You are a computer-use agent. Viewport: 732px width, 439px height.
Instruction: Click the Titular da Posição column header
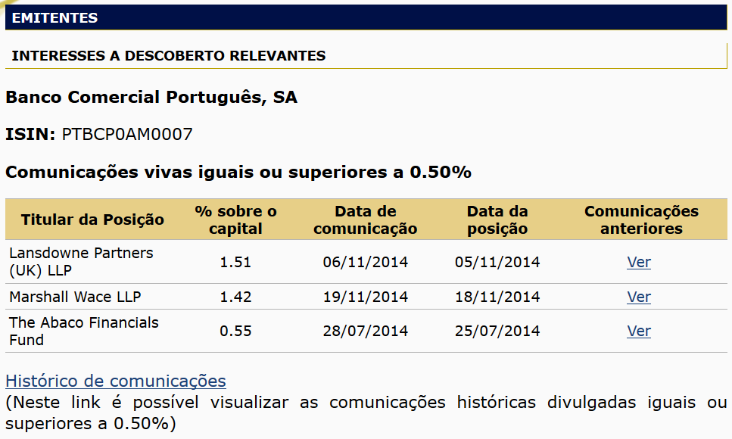92,220
